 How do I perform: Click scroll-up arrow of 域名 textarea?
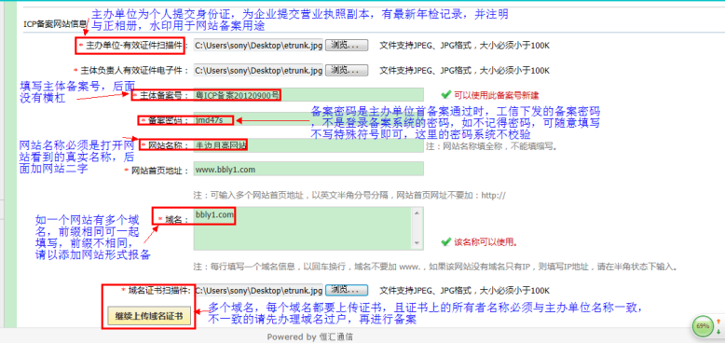(417, 213)
